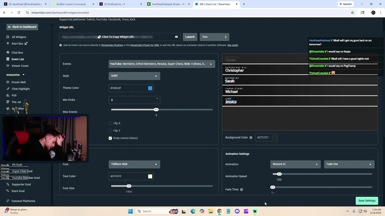Switch to HardHeadHalstead Stream tab
This screenshot has height=216, width=385.
pyautogui.click(x=168, y=4)
